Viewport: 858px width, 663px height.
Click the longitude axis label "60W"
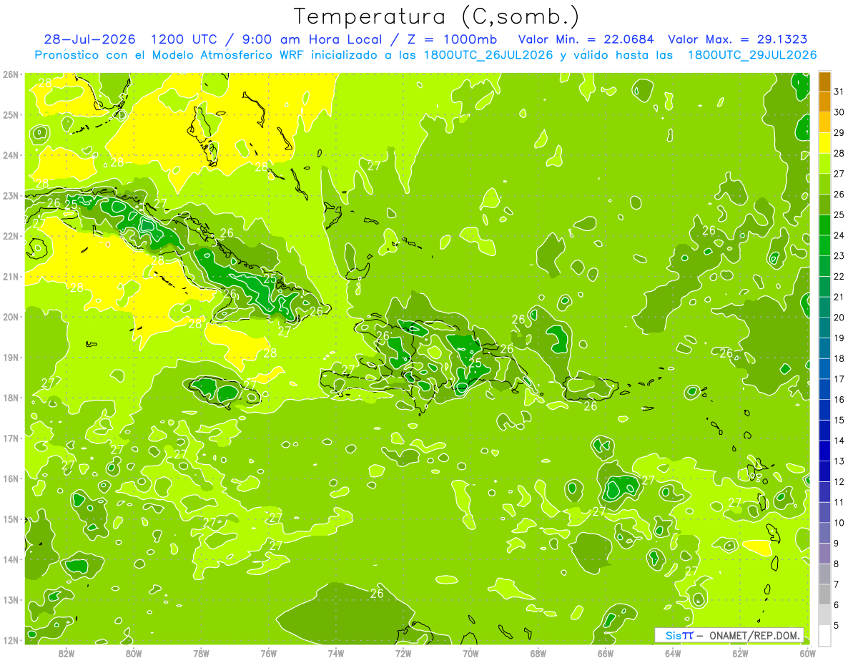[x=807, y=653]
